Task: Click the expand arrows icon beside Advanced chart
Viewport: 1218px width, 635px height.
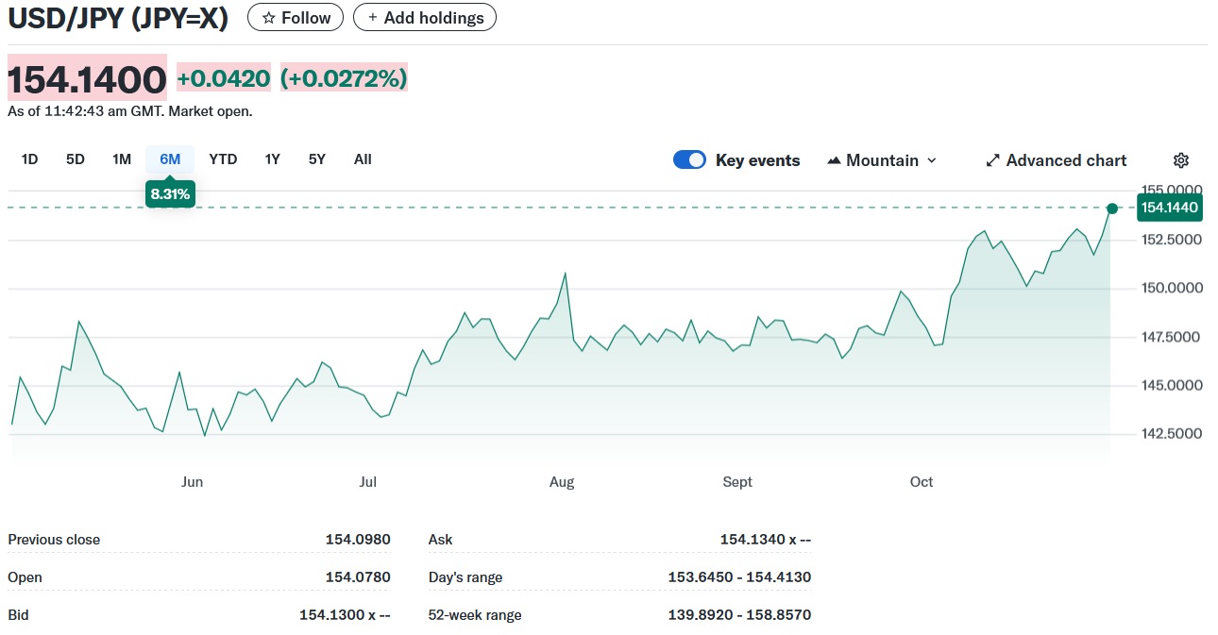Action: [x=992, y=160]
